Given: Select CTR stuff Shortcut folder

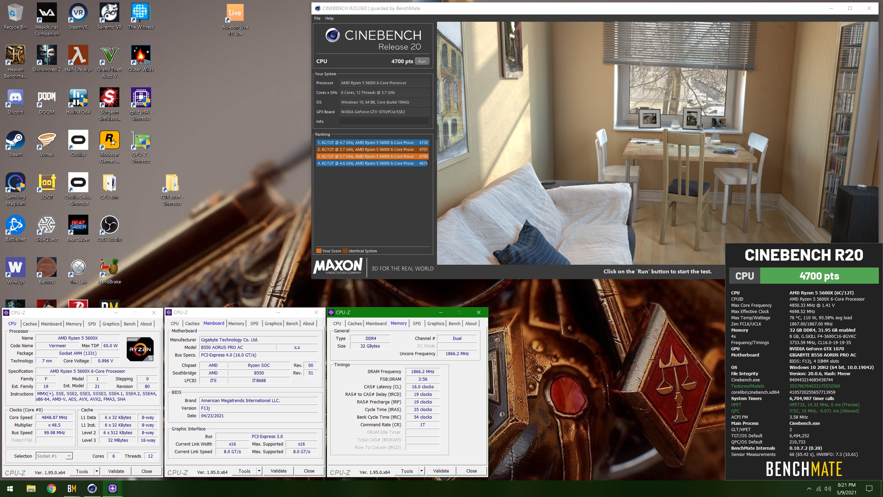Looking at the screenshot, I should (x=172, y=189).
